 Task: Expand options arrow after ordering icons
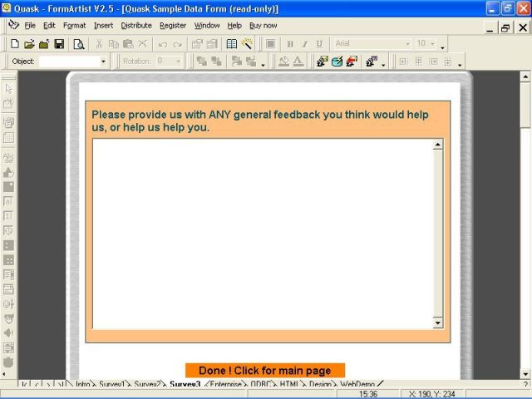click(263, 65)
